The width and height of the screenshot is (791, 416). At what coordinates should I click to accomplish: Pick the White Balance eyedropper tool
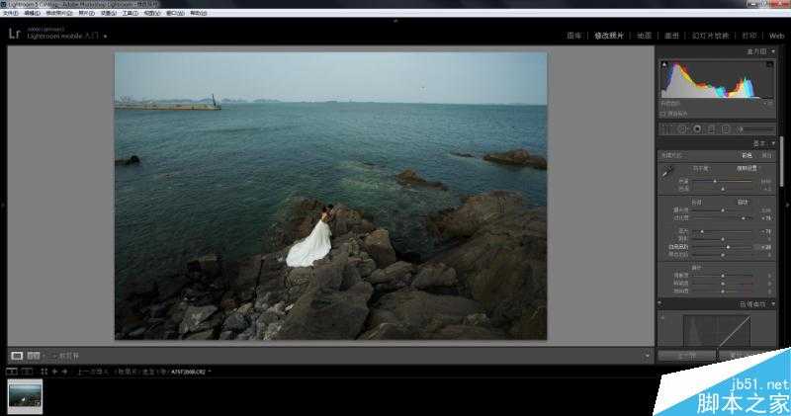666,171
